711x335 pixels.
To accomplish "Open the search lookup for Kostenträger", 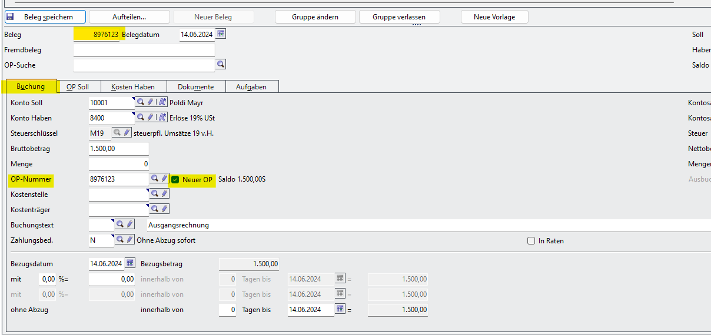I will pos(155,209).
